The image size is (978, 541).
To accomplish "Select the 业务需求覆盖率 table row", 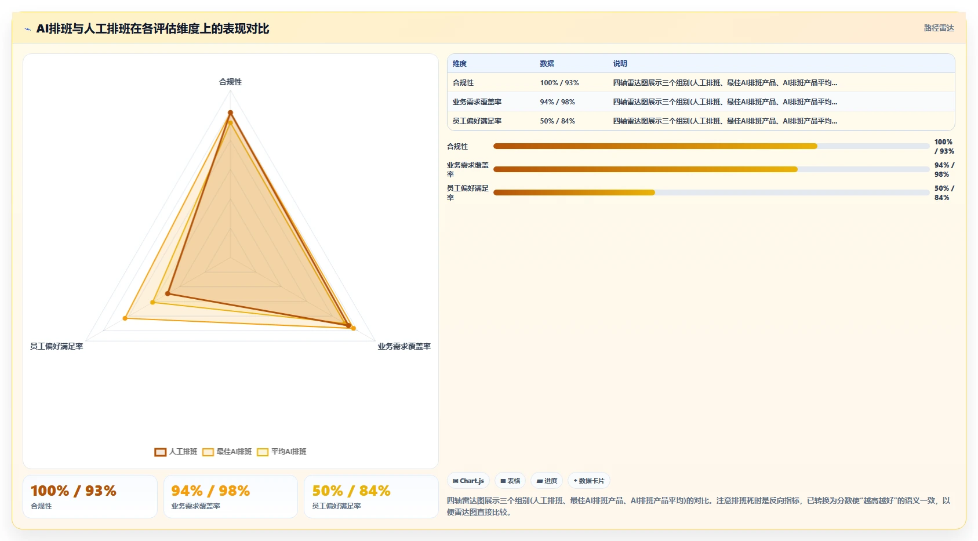I will tap(701, 102).
